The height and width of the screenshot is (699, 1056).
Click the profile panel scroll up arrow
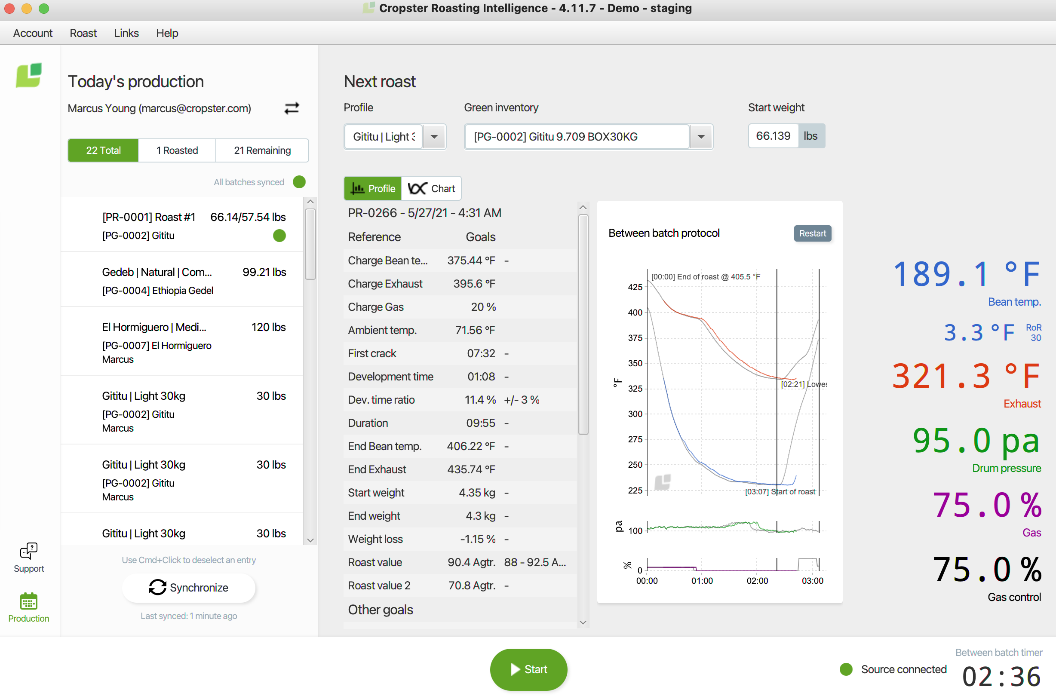pyautogui.click(x=583, y=207)
